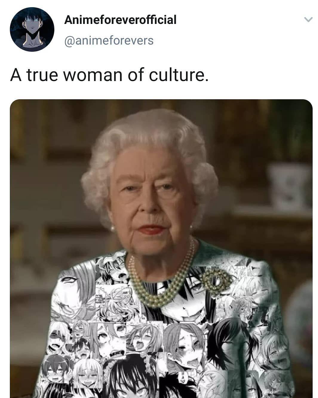Open the attached tweet photo
The height and width of the screenshot is (398, 318).
(x=161, y=248)
